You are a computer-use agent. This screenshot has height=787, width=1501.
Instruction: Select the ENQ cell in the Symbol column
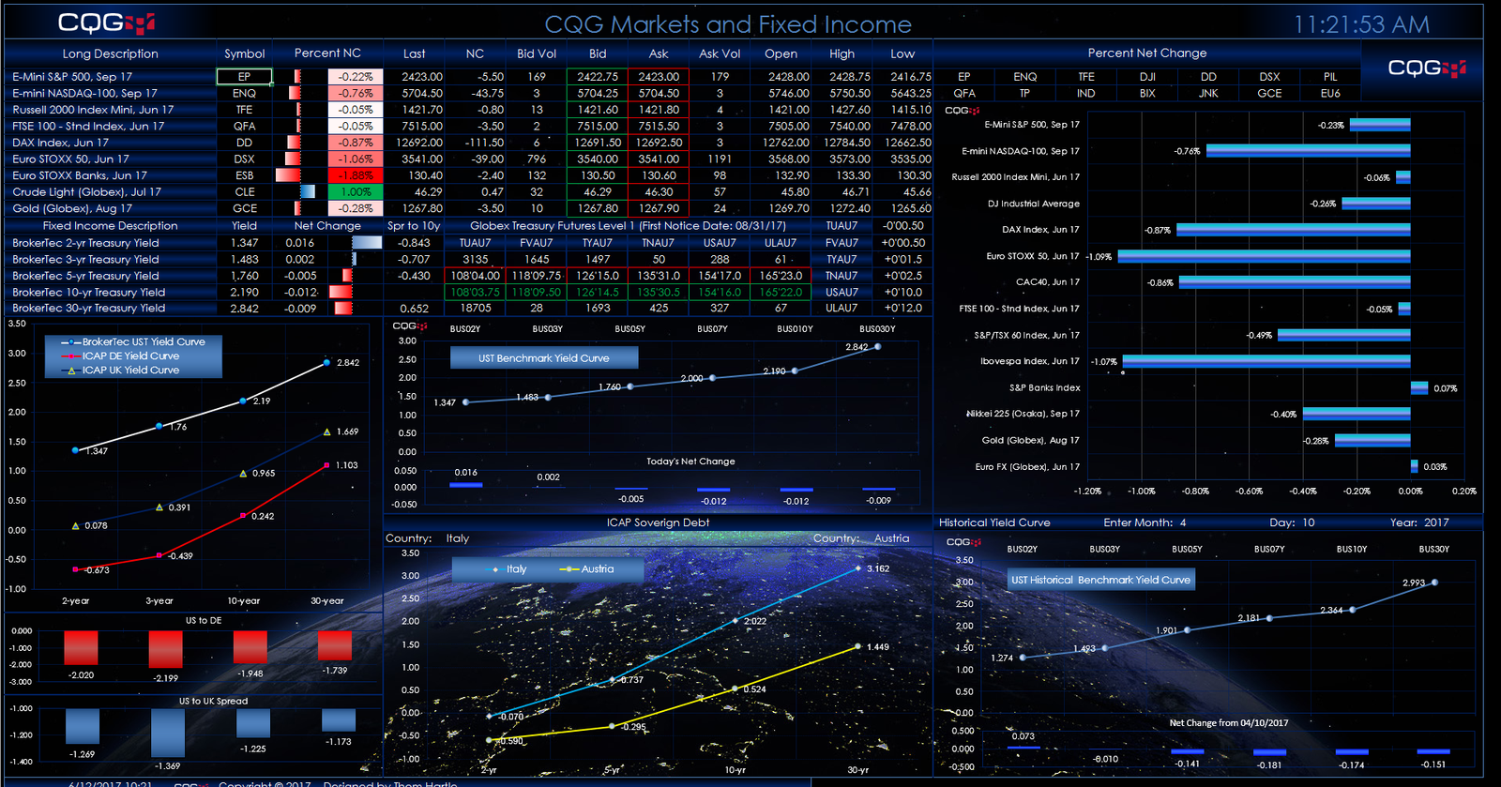coord(244,93)
